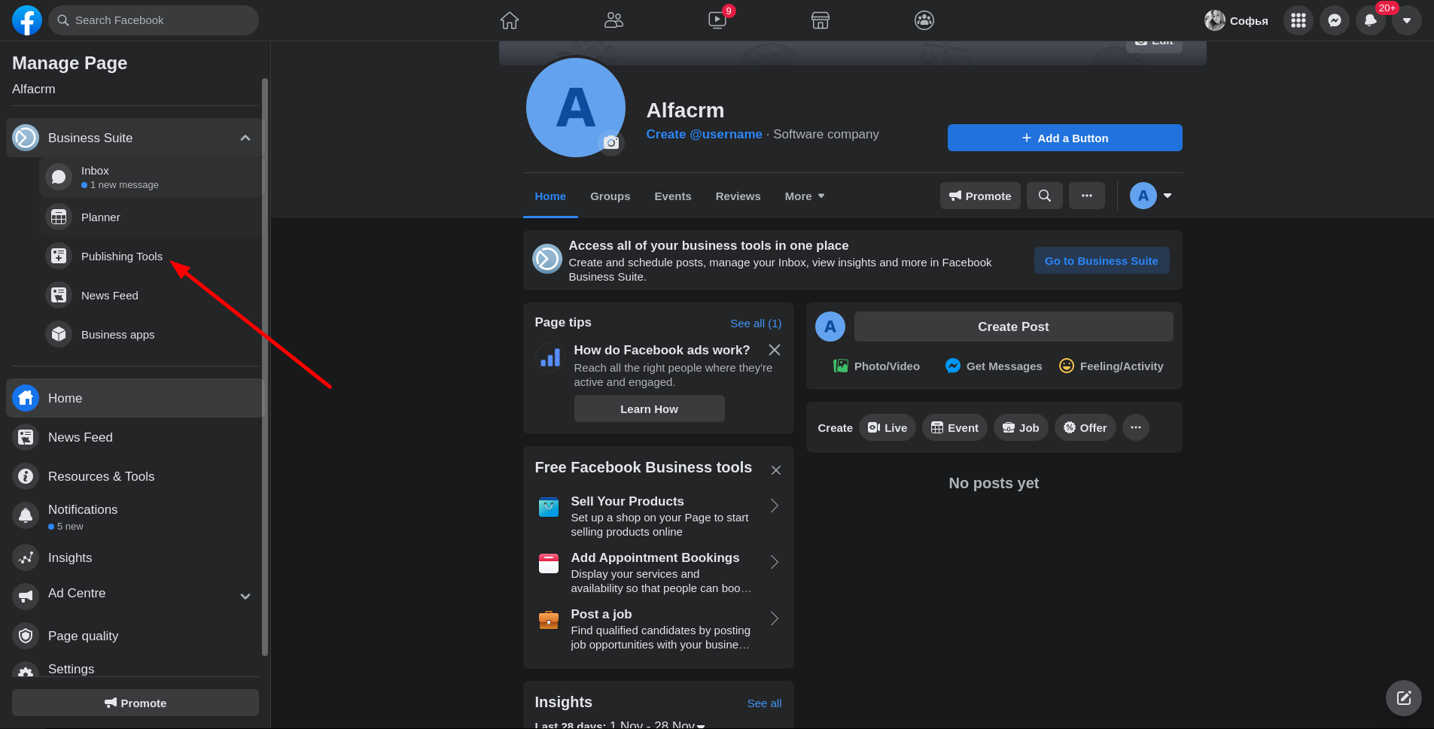
Task: Create an Event
Action: (954, 427)
